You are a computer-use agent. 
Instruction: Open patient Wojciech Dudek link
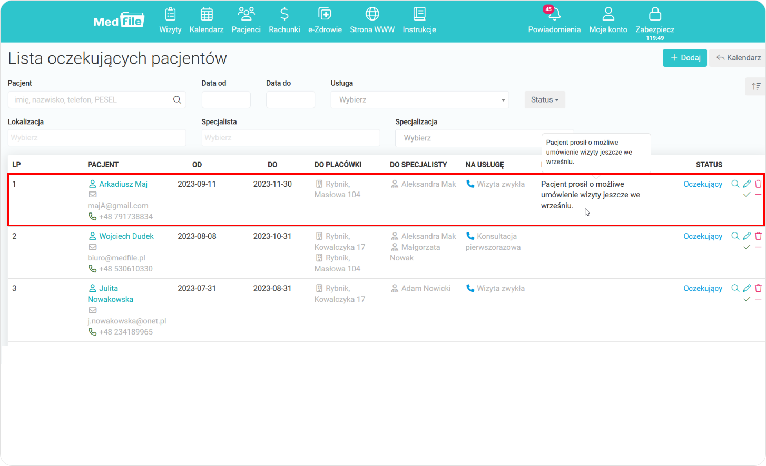click(126, 236)
